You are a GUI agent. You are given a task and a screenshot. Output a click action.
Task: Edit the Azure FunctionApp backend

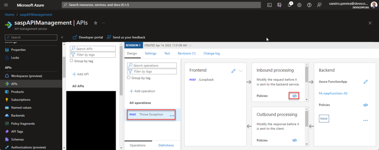click(365, 82)
